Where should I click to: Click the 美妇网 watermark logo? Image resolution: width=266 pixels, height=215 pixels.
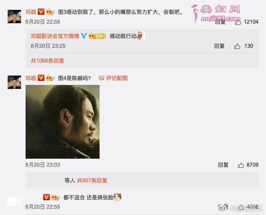click(216, 14)
